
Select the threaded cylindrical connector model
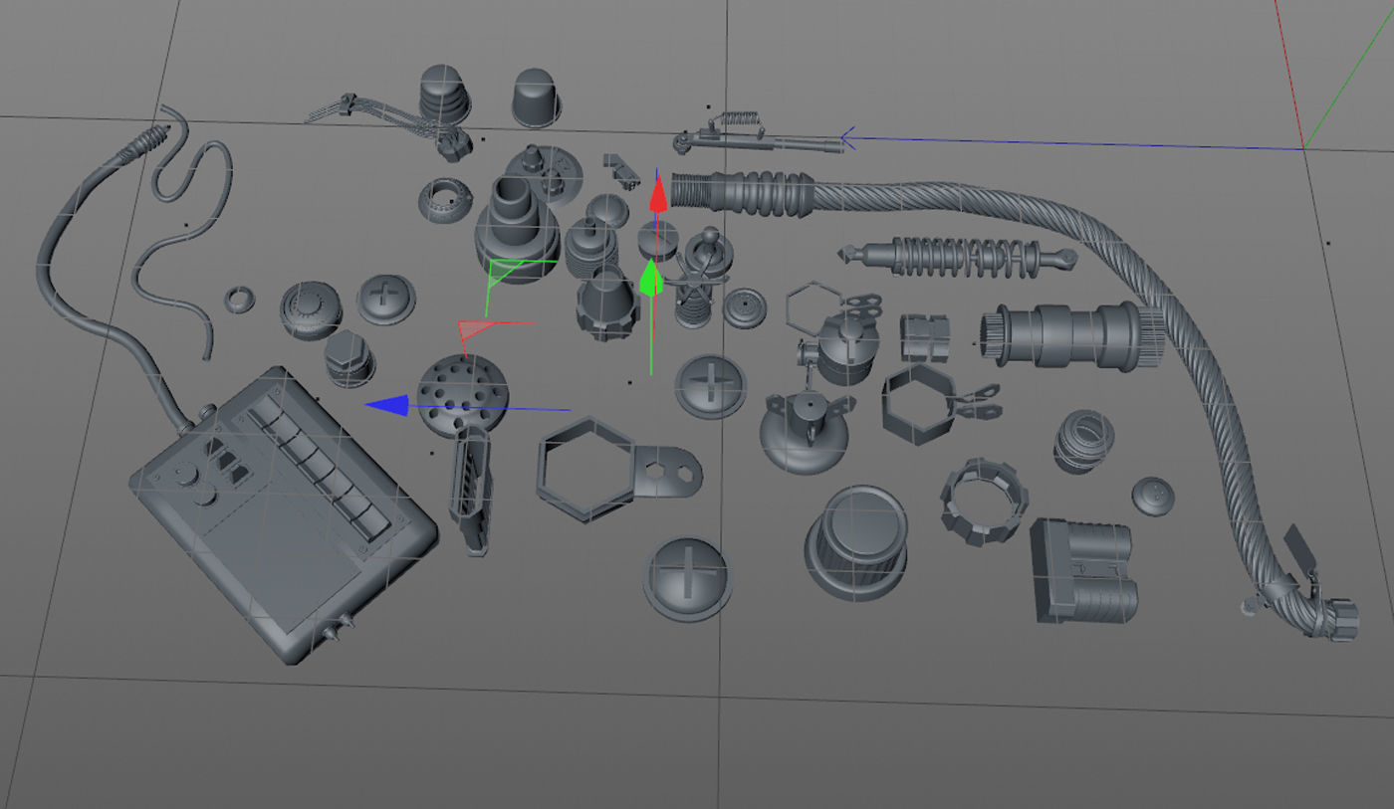click(1073, 336)
